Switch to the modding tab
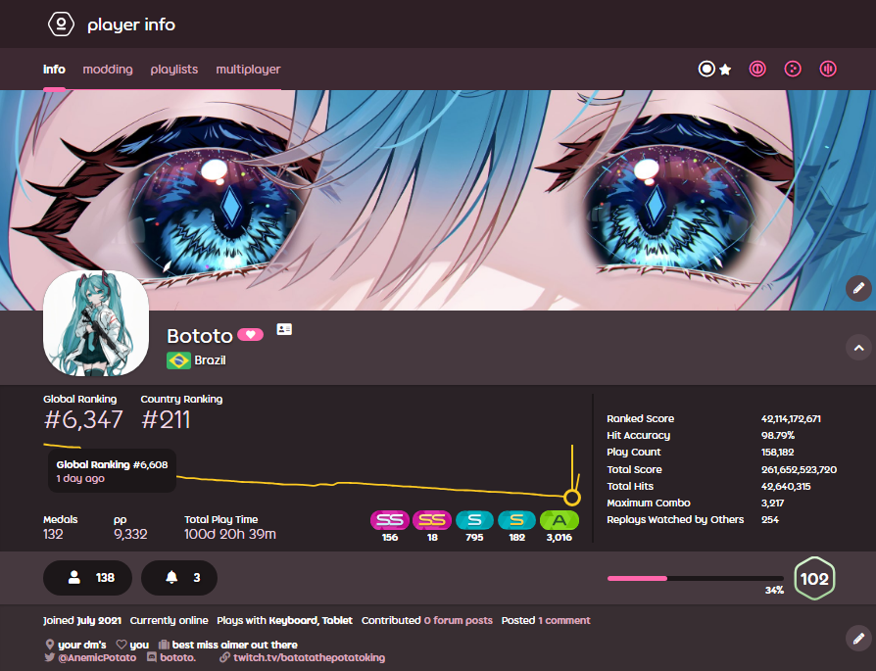Screen dimensions: 876x671 [108, 70]
